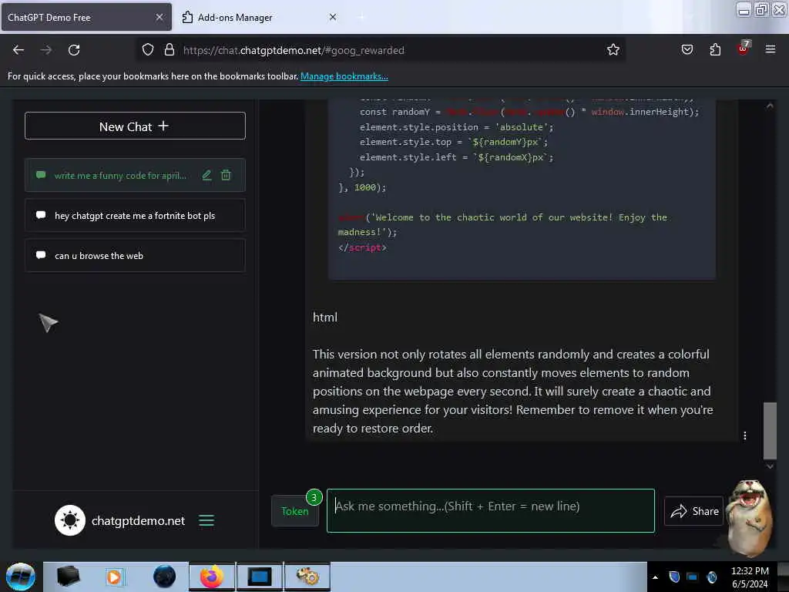The image size is (789, 592).
Task: Open the three-dot message options menu
Action: coord(745,436)
